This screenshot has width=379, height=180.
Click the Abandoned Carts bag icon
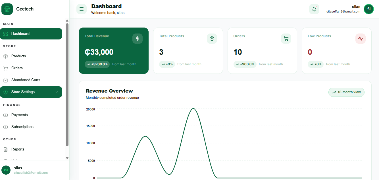click(5, 80)
